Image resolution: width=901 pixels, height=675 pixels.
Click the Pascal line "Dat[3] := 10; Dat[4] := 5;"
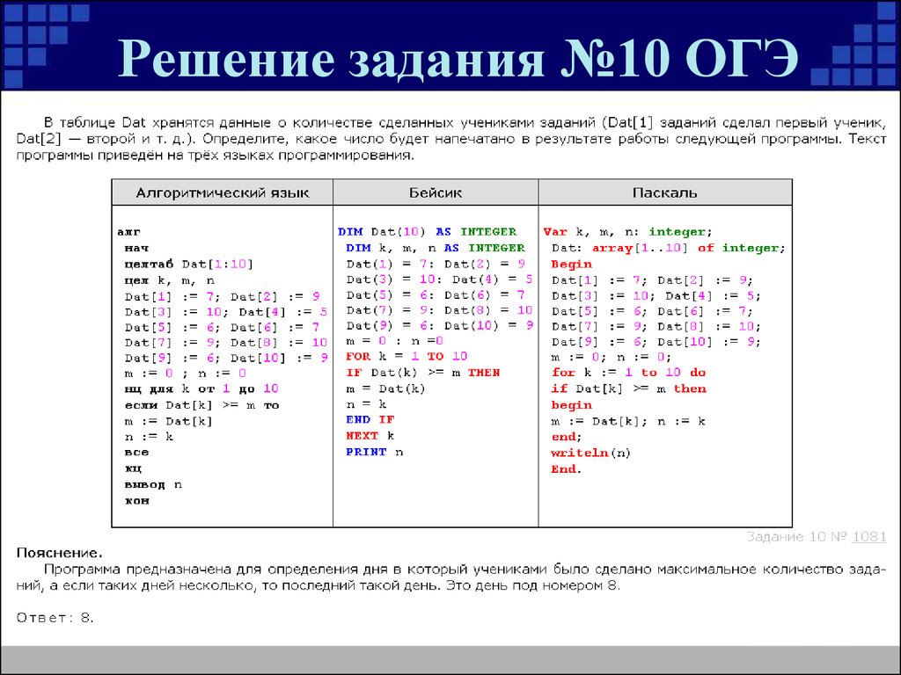point(656,296)
